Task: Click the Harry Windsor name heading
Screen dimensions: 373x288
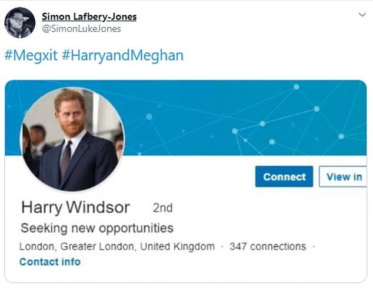Action: coord(75,207)
